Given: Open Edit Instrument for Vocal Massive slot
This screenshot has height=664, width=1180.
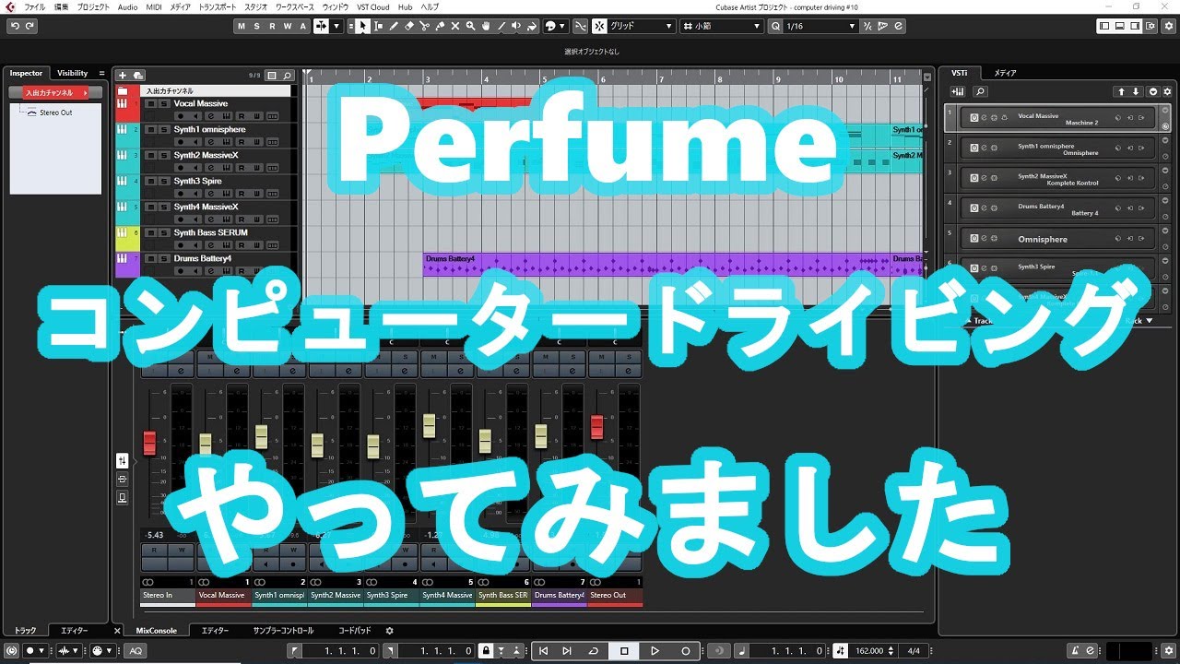Looking at the screenshot, I should coord(984,119).
